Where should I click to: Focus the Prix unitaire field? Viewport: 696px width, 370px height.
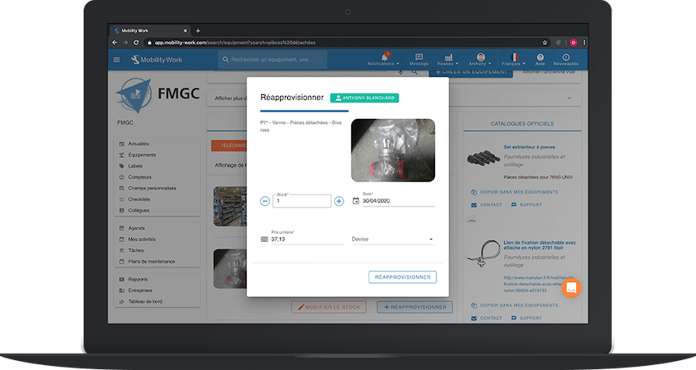coord(307,239)
